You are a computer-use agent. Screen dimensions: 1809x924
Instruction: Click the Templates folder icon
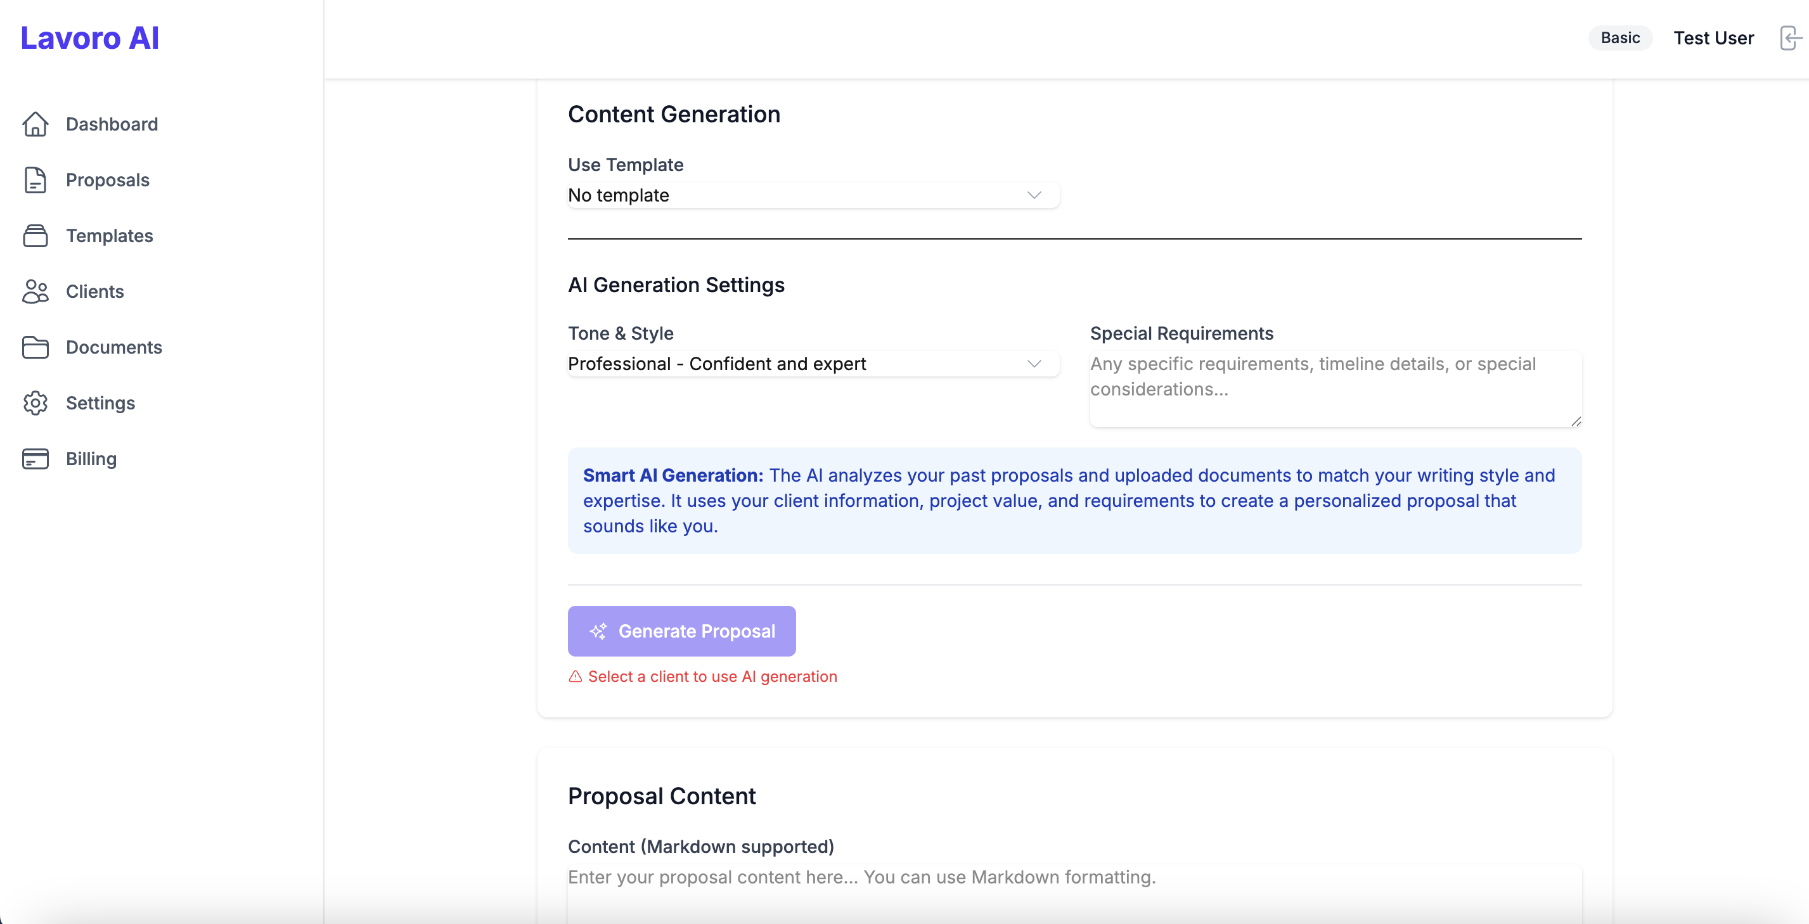36,235
